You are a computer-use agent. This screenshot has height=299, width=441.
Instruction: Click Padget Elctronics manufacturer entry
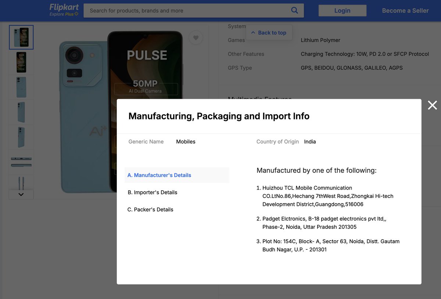click(324, 223)
